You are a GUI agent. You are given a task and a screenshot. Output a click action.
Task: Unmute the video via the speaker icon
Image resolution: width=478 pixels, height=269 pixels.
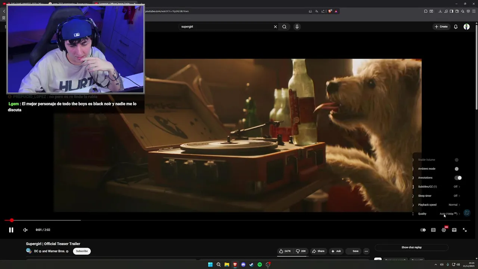pyautogui.click(x=25, y=230)
